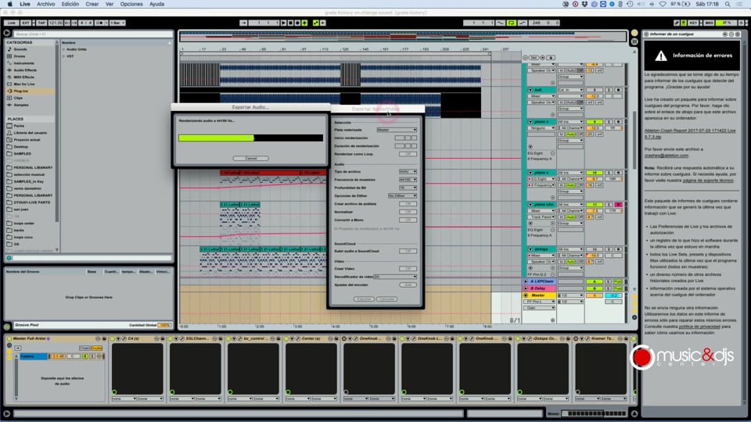Click the Arrangement Record button

click(297, 23)
